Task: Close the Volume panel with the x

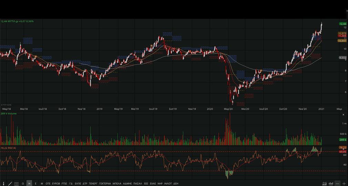Action: [x=343, y=114]
